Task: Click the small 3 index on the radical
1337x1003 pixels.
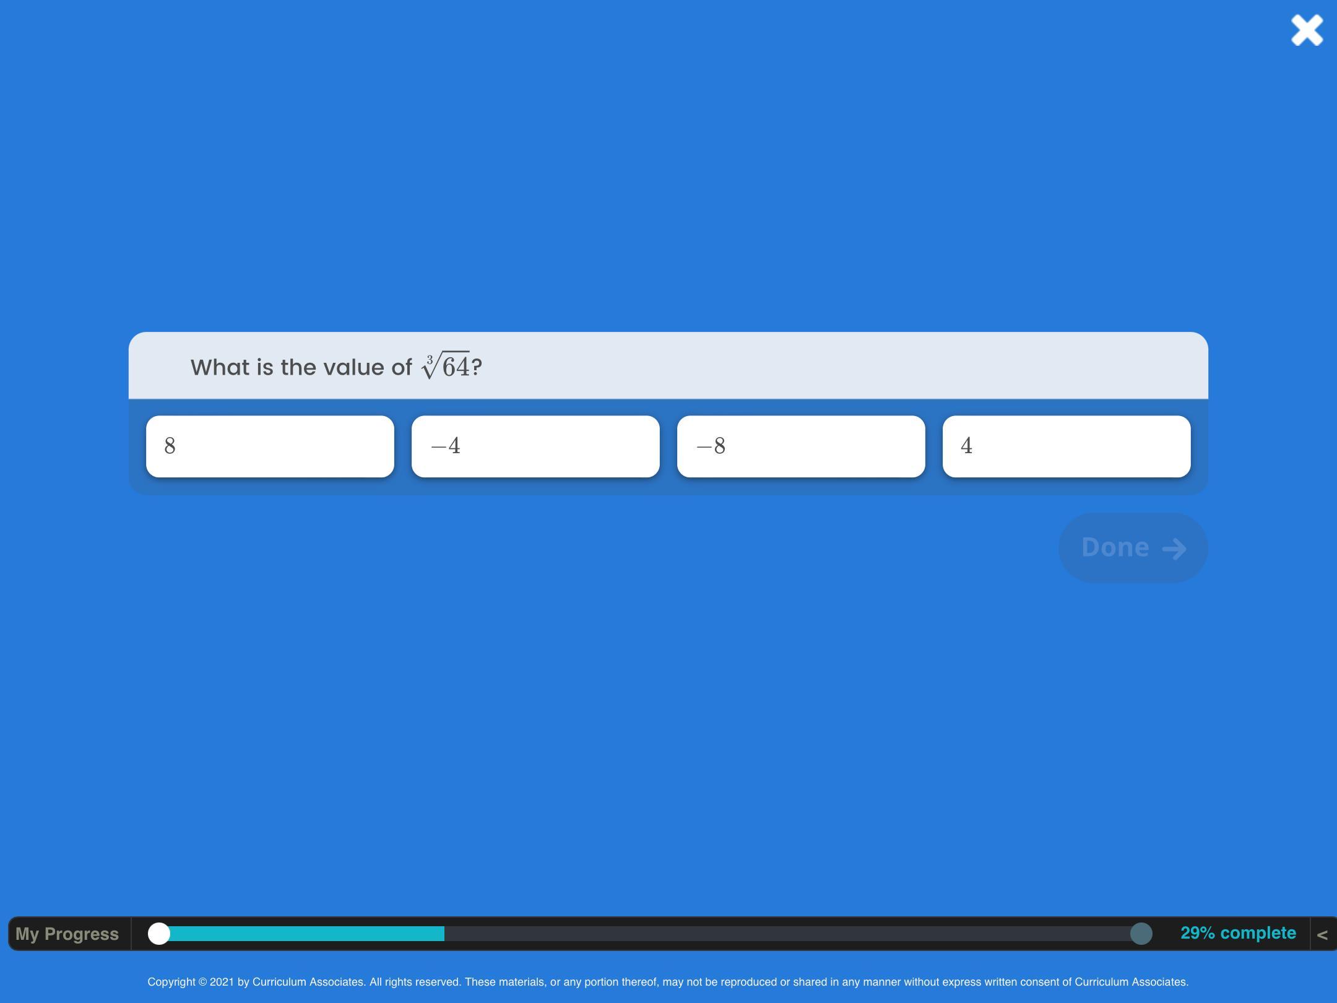Action: (430, 359)
